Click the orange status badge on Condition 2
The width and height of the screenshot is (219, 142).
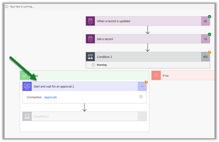(210, 52)
